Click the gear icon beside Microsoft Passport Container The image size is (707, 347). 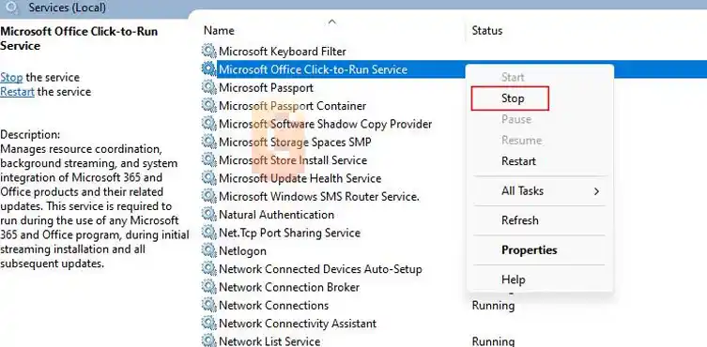click(208, 105)
